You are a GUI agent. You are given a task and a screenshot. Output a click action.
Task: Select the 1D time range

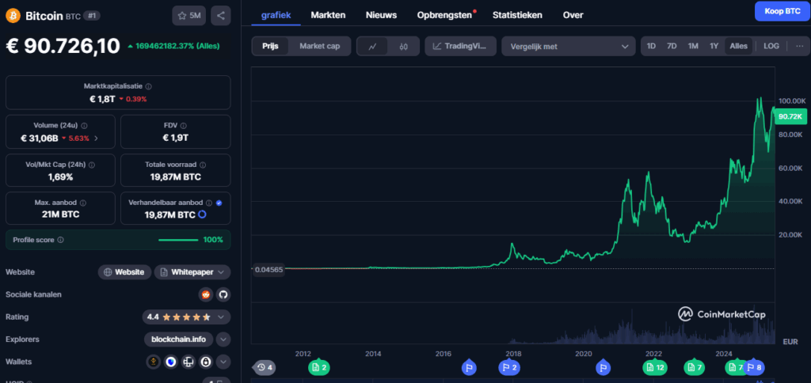[651, 46]
